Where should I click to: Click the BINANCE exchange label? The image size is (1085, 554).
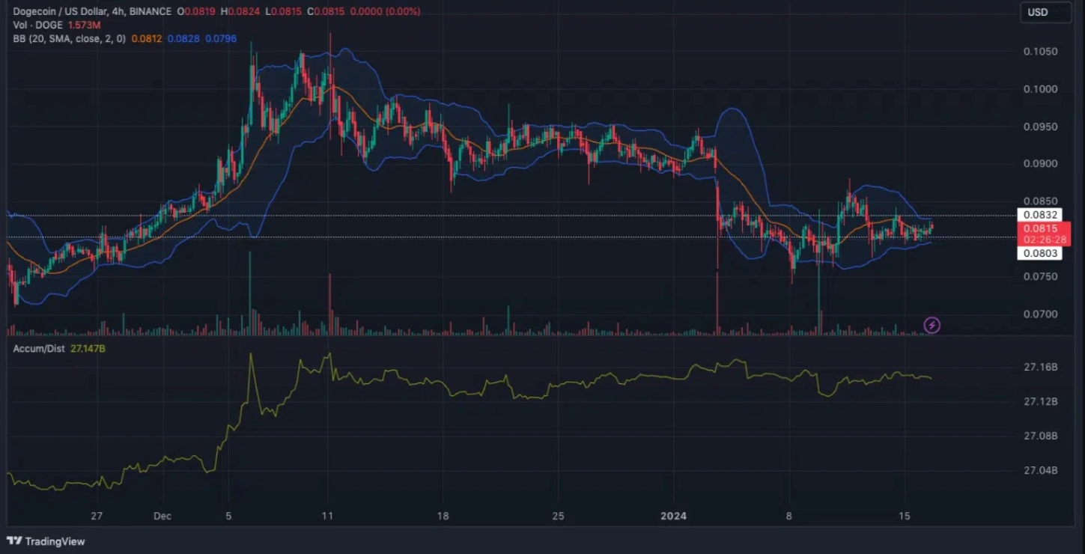point(152,12)
